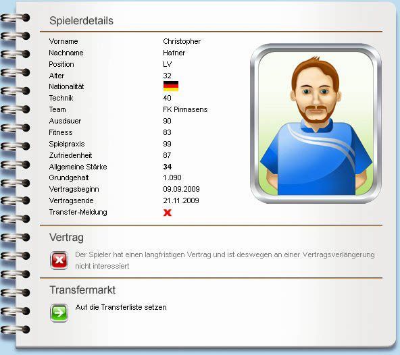Click the team name FK Pirmasens
This screenshot has height=355, width=400.
pyautogui.click(x=185, y=109)
